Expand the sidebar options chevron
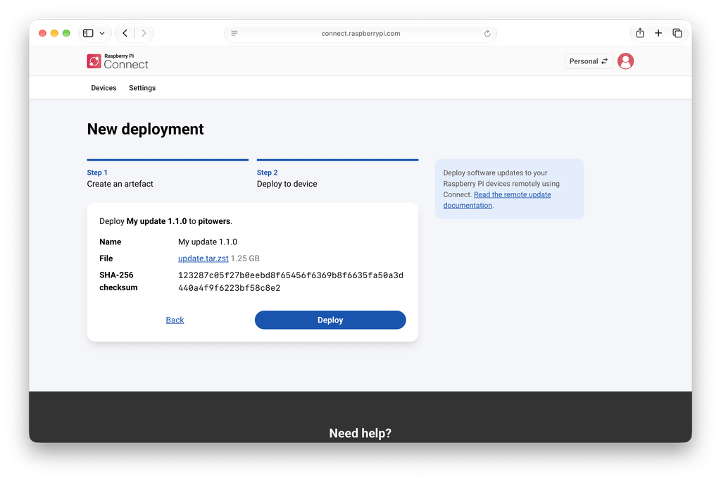This screenshot has width=721, height=481. 102,33
